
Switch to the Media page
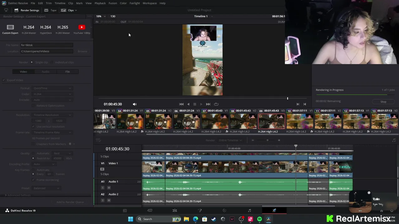point(125,211)
